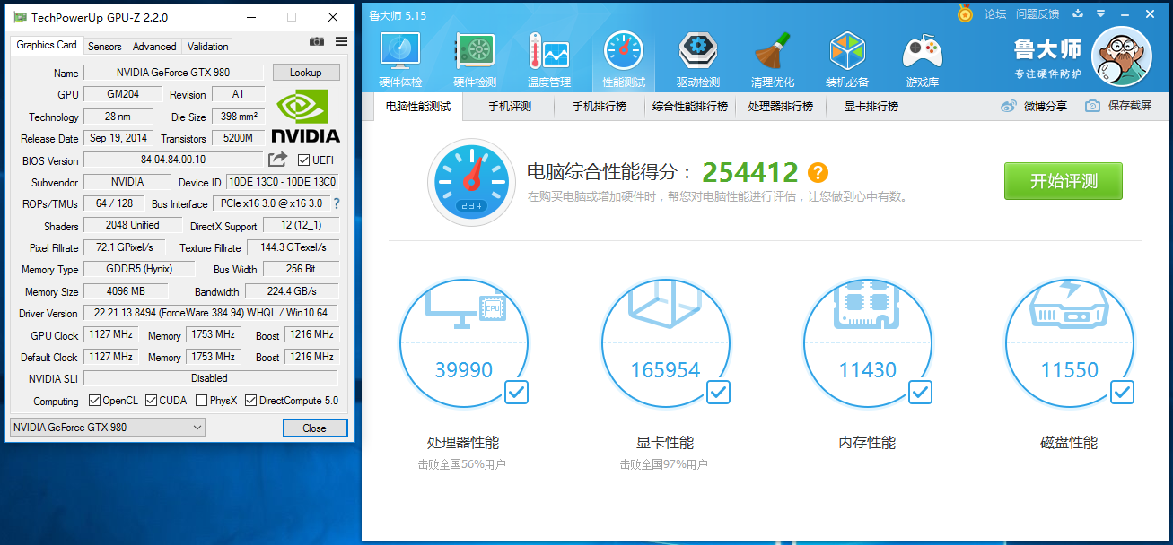Open the NVIDIA GeForce GTX 980 GPU dropdown
Image resolution: width=1173 pixels, height=545 pixels.
pyautogui.click(x=108, y=428)
